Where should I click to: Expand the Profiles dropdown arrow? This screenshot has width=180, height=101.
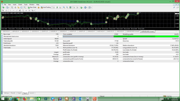9,8
